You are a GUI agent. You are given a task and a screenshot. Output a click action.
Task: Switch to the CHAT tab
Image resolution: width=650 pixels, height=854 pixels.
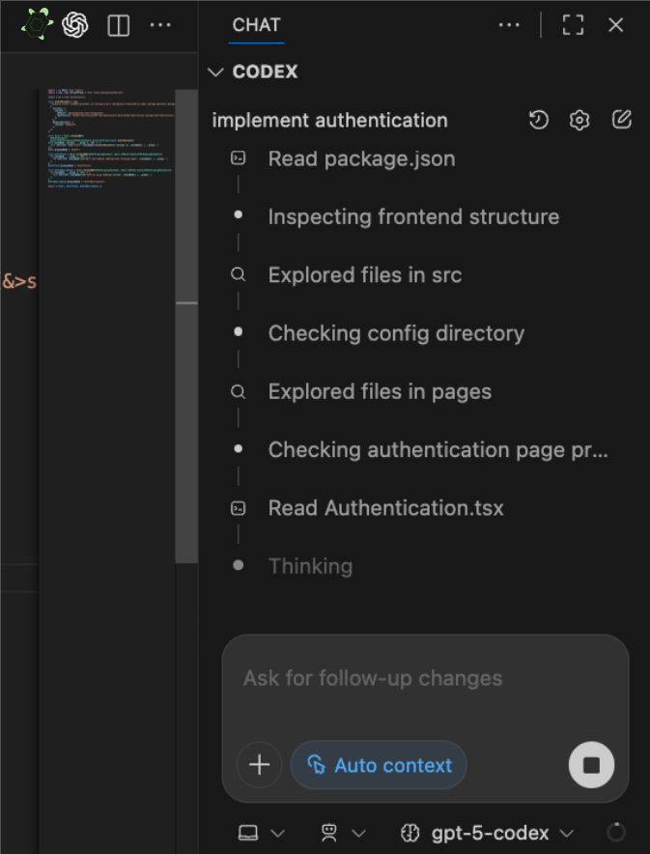257,25
